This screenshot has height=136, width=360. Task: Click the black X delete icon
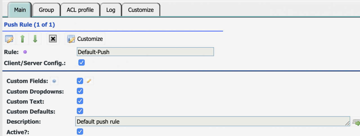coord(53,39)
